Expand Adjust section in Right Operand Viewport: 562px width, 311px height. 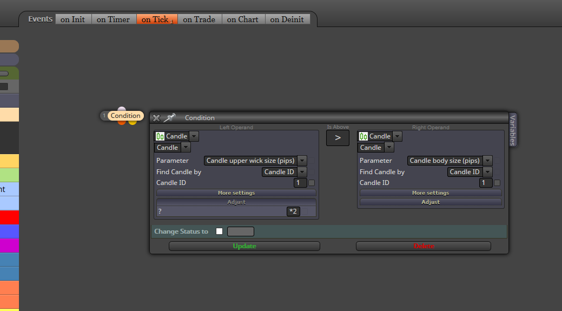pos(431,202)
